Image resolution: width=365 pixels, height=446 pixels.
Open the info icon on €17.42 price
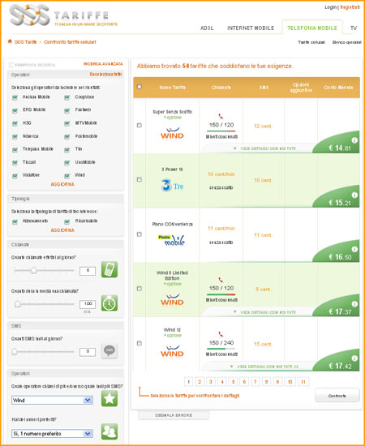pos(354,358)
